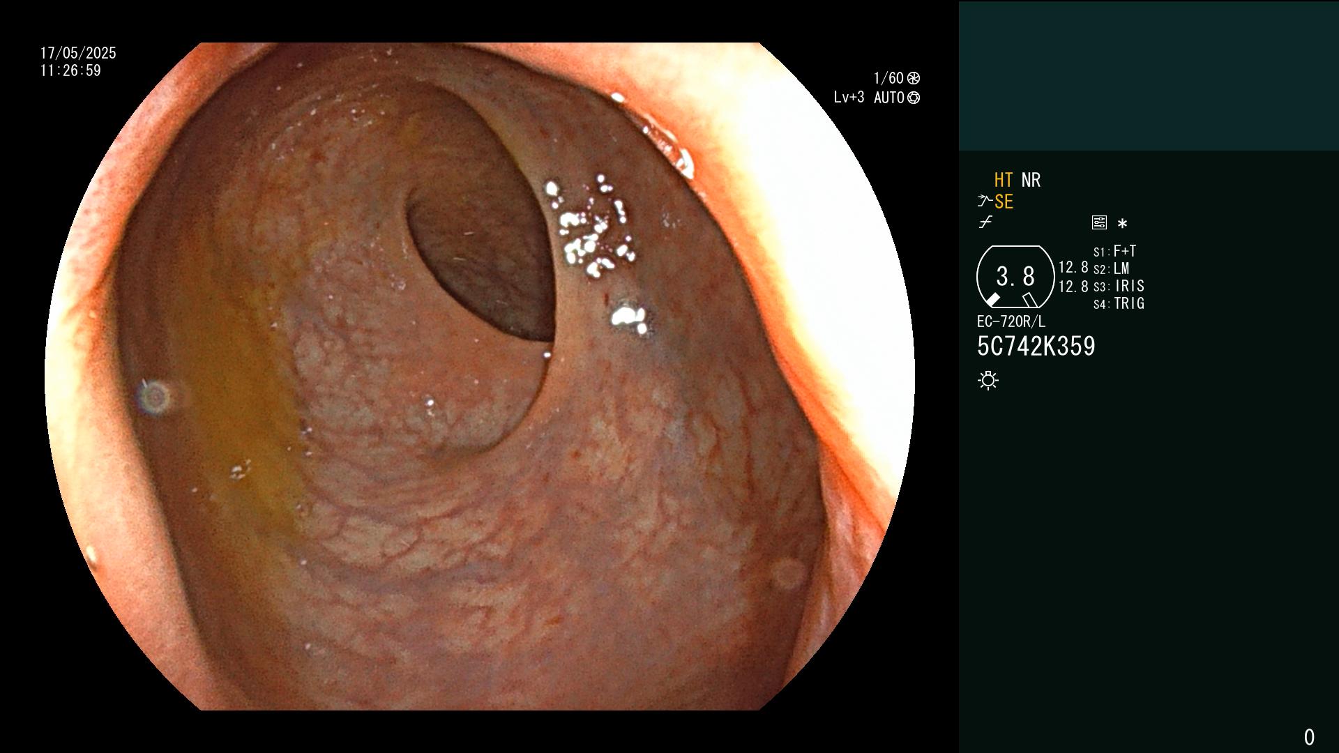Click the upper 12.8 diameter value
This screenshot has height=753, width=1339.
coord(1073,268)
